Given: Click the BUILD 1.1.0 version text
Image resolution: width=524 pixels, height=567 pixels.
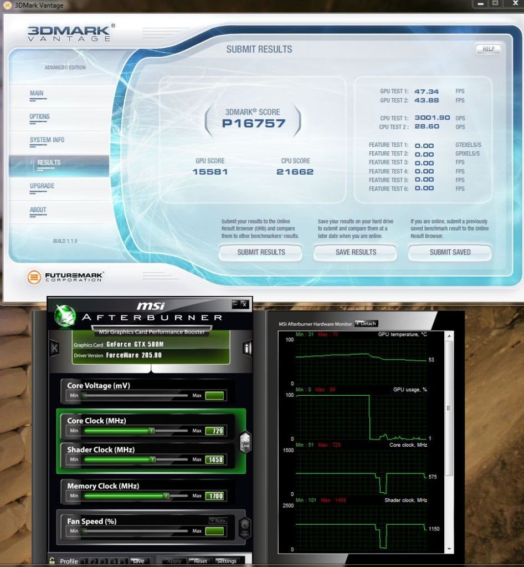Looking at the screenshot, I should [65, 241].
